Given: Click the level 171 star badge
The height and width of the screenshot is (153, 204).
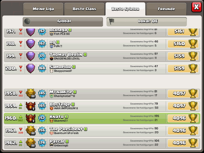Looking at the screenshot, I should pyautogui.click(x=42, y=56).
